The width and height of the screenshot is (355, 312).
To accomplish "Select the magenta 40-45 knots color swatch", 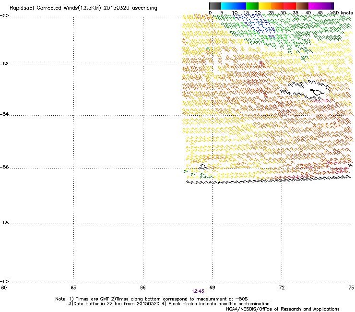I will [x=315, y=6].
